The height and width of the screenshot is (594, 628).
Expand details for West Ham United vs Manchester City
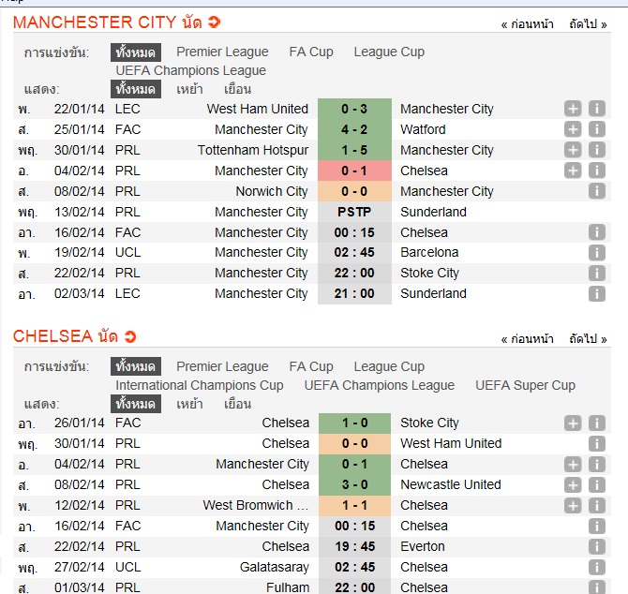point(573,109)
